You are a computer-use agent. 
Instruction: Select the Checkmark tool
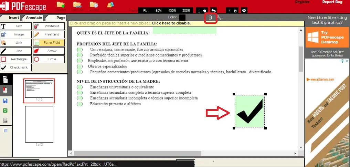tap(16, 67)
